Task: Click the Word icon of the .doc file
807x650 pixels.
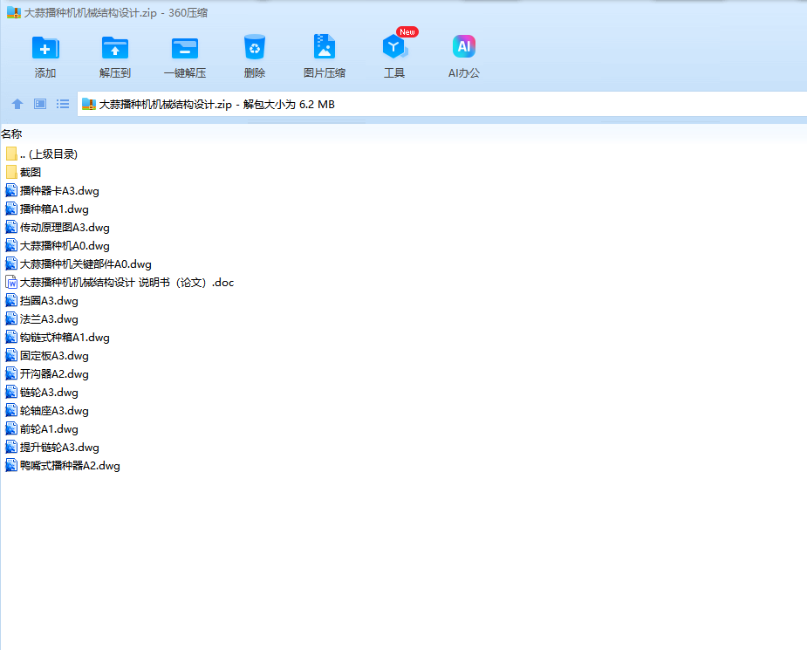Action: 11,283
